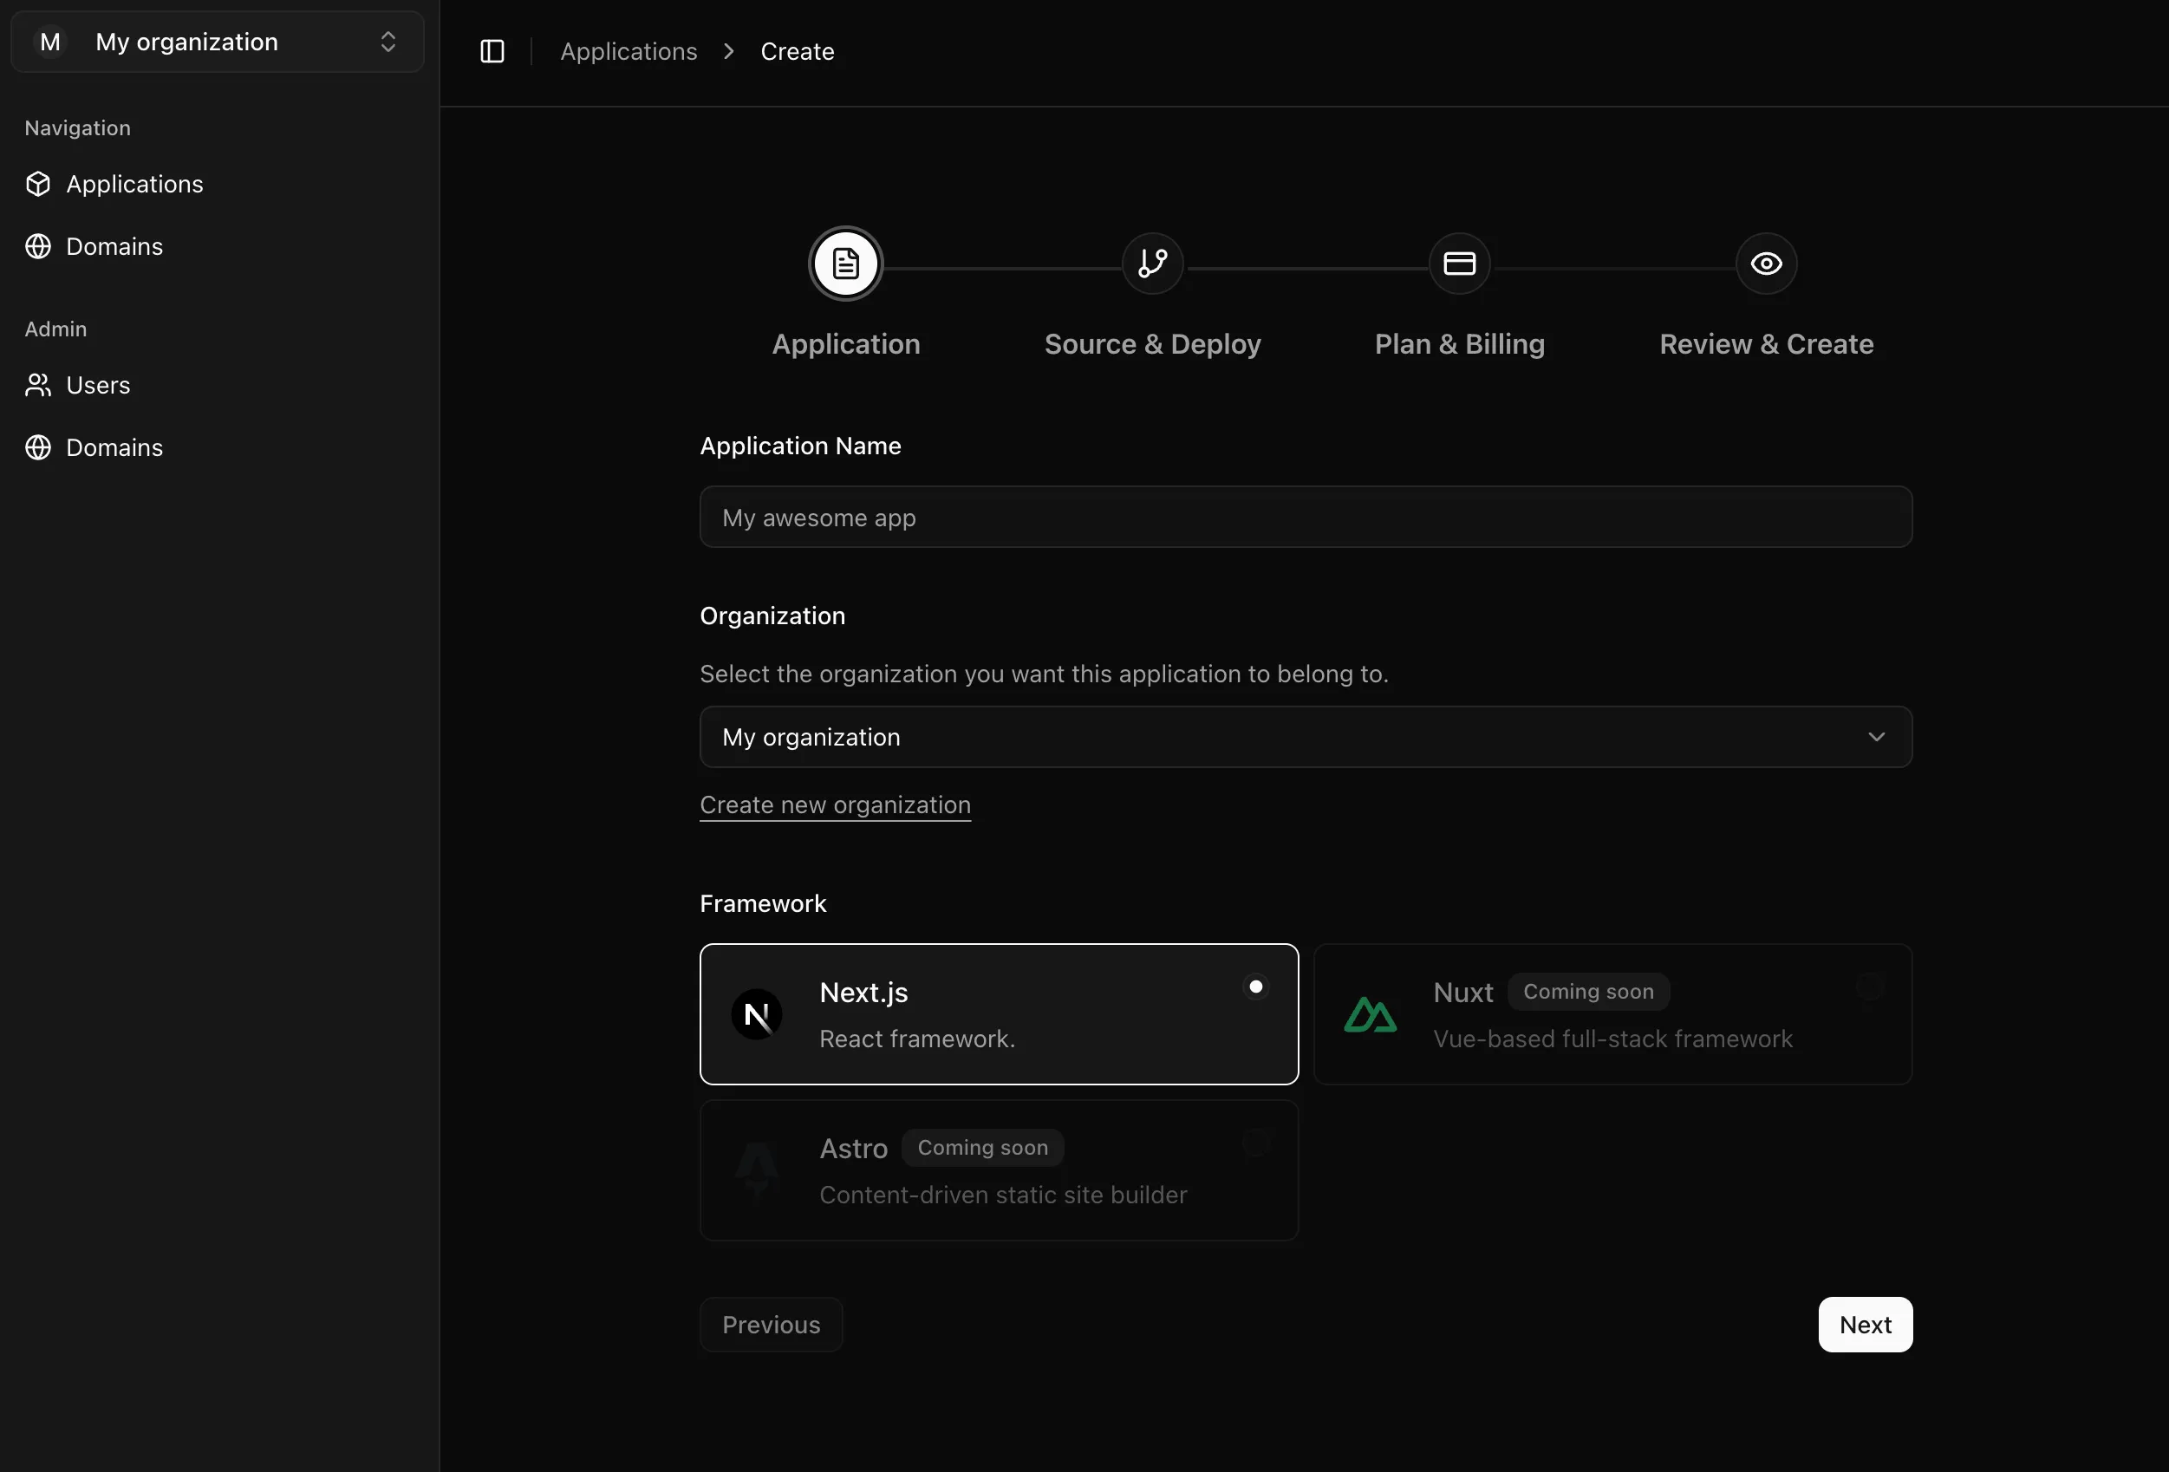Click the Create breadcrumb
Screen dimensions: 2169x1472
click(x=797, y=51)
